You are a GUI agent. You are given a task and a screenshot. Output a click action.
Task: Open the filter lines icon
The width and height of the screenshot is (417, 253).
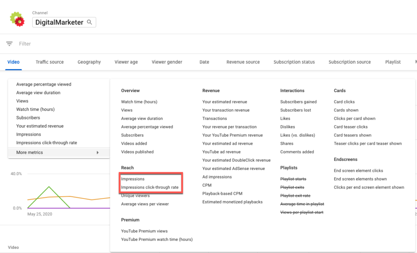(x=9, y=44)
